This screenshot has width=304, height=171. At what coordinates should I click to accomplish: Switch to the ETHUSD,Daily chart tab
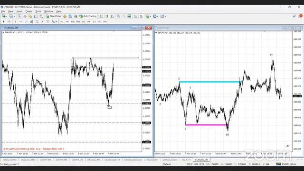coord(170,160)
